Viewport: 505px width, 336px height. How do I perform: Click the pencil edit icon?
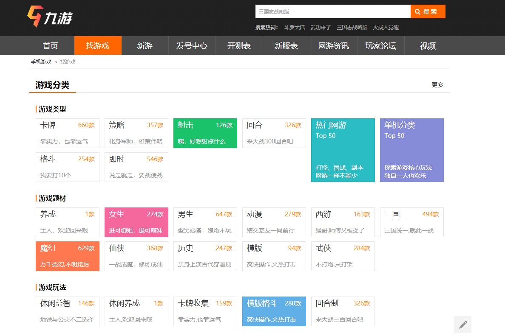point(463,325)
